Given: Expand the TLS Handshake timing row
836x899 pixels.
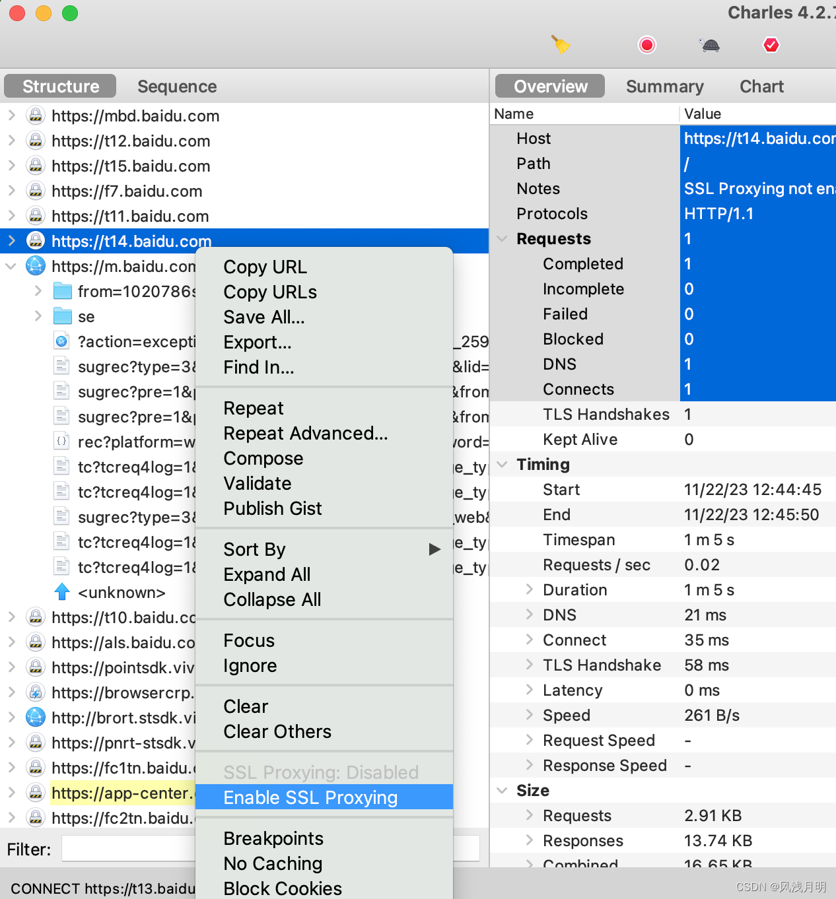Looking at the screenshot, I should (x=529, y=665).
